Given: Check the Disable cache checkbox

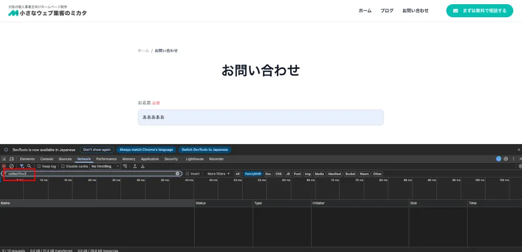Looking at the screenshot, I should click(63, 166).
